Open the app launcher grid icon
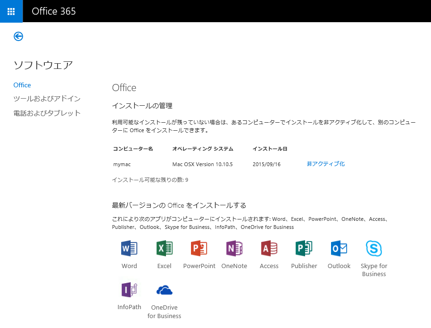The width and height of the screenshot is (431, 328). tap(11, 11)
